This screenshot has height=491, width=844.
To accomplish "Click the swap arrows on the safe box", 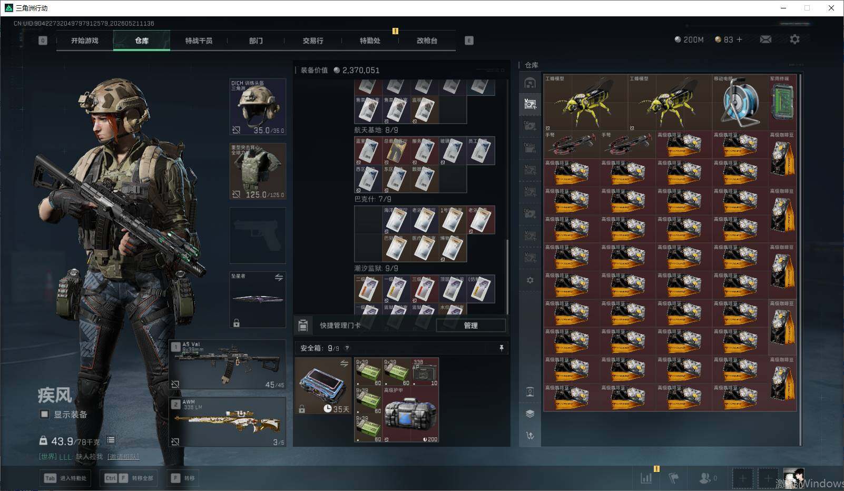I will [x=344, y=364].
